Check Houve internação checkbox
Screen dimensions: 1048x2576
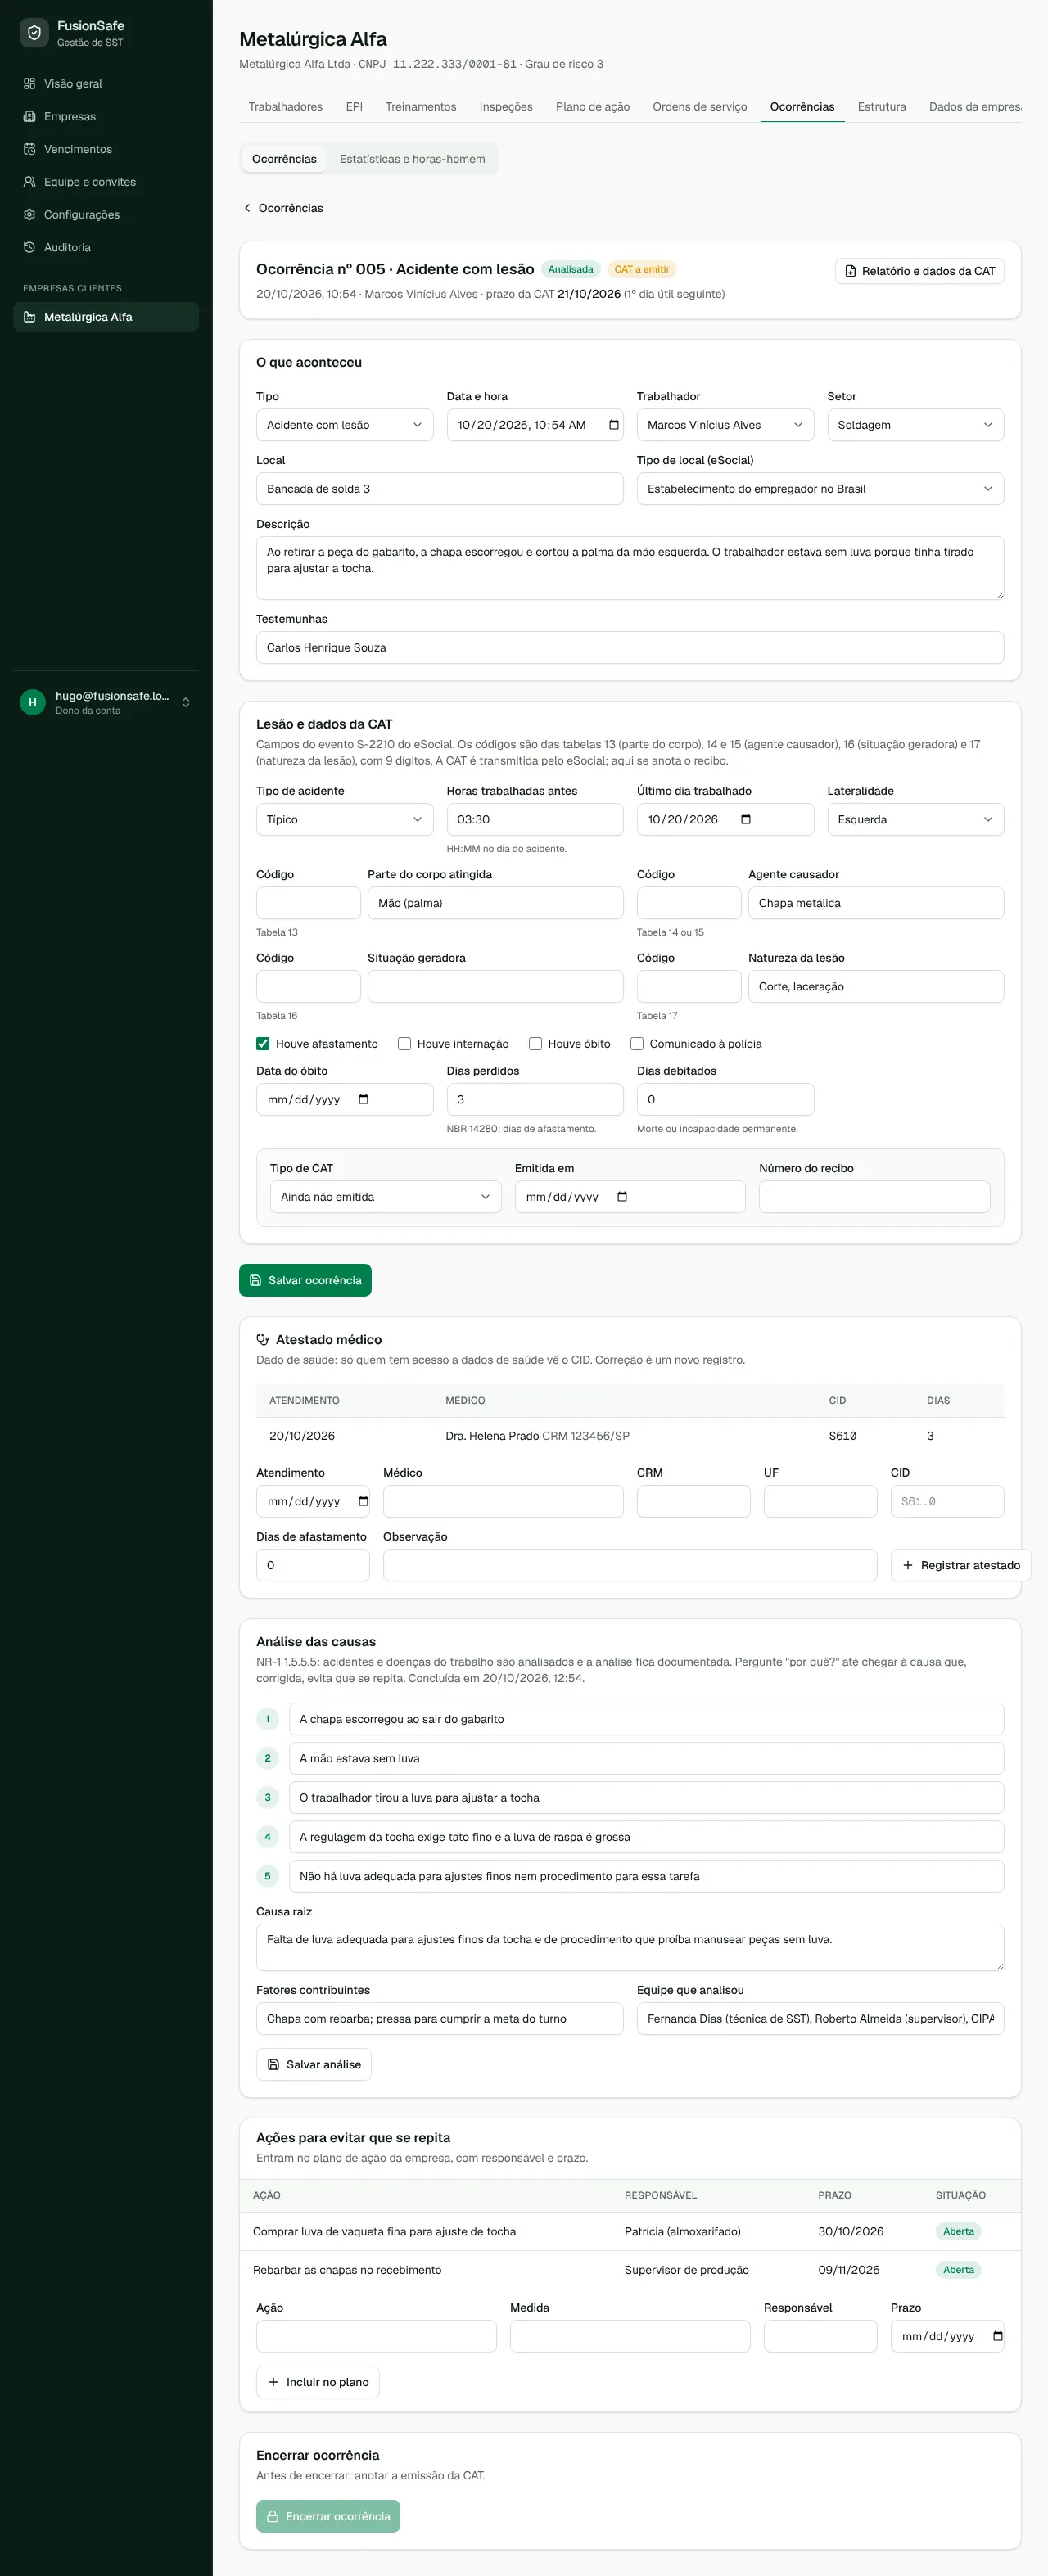point(404,1044)
